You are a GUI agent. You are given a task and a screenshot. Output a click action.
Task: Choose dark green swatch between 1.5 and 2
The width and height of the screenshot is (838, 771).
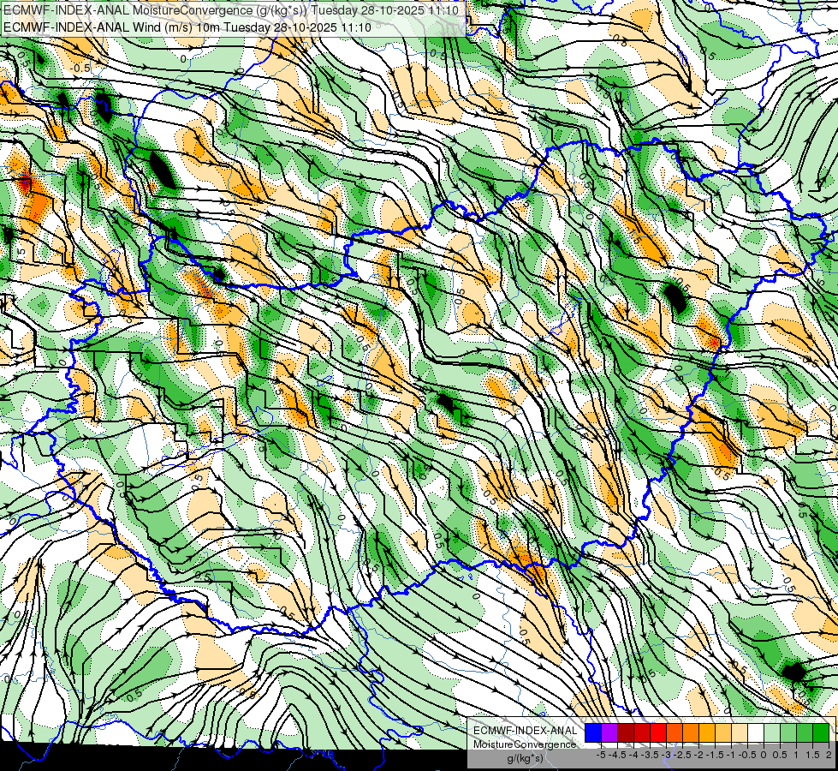tap(821, 733)
